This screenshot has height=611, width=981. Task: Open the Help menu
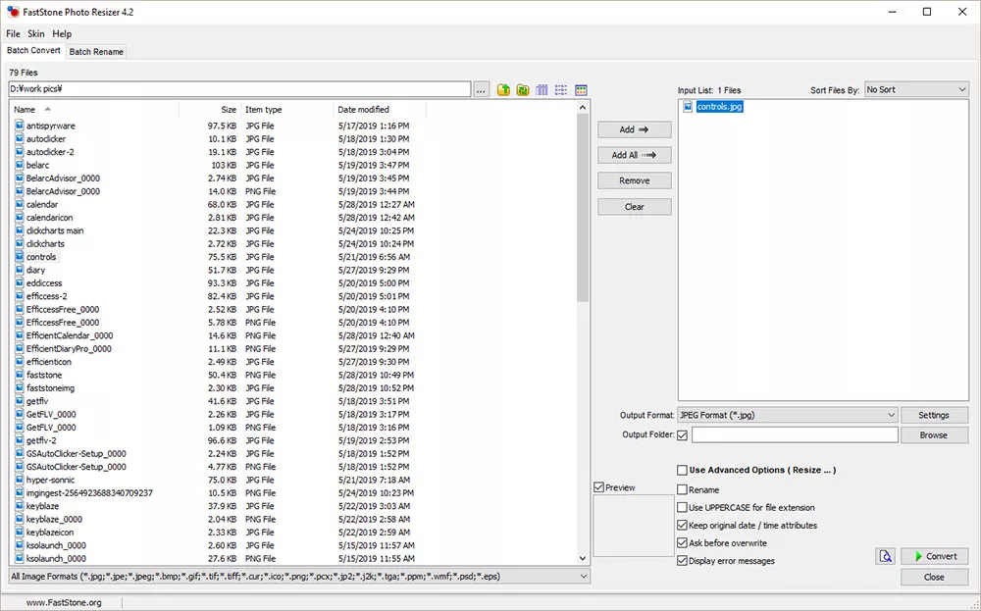pos(62,33)
